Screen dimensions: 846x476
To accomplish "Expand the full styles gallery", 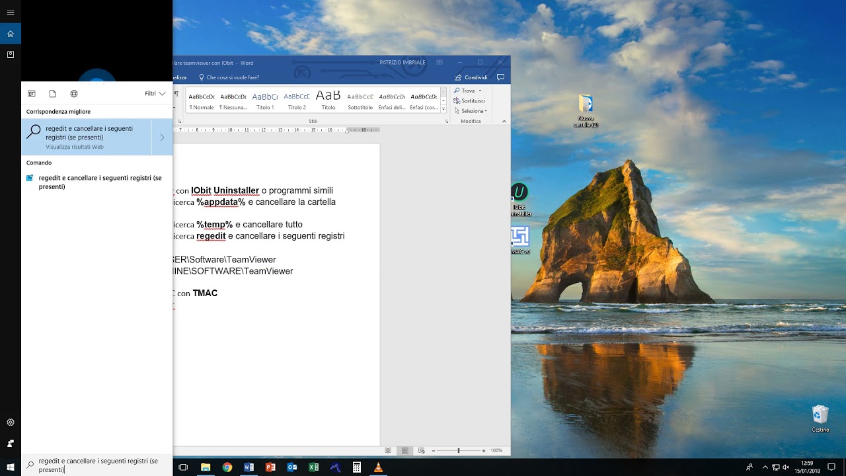I will pos(443,108).
